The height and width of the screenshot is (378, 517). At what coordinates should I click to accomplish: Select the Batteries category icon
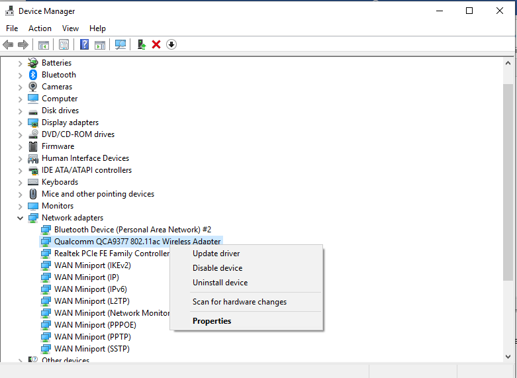point(33,63)
